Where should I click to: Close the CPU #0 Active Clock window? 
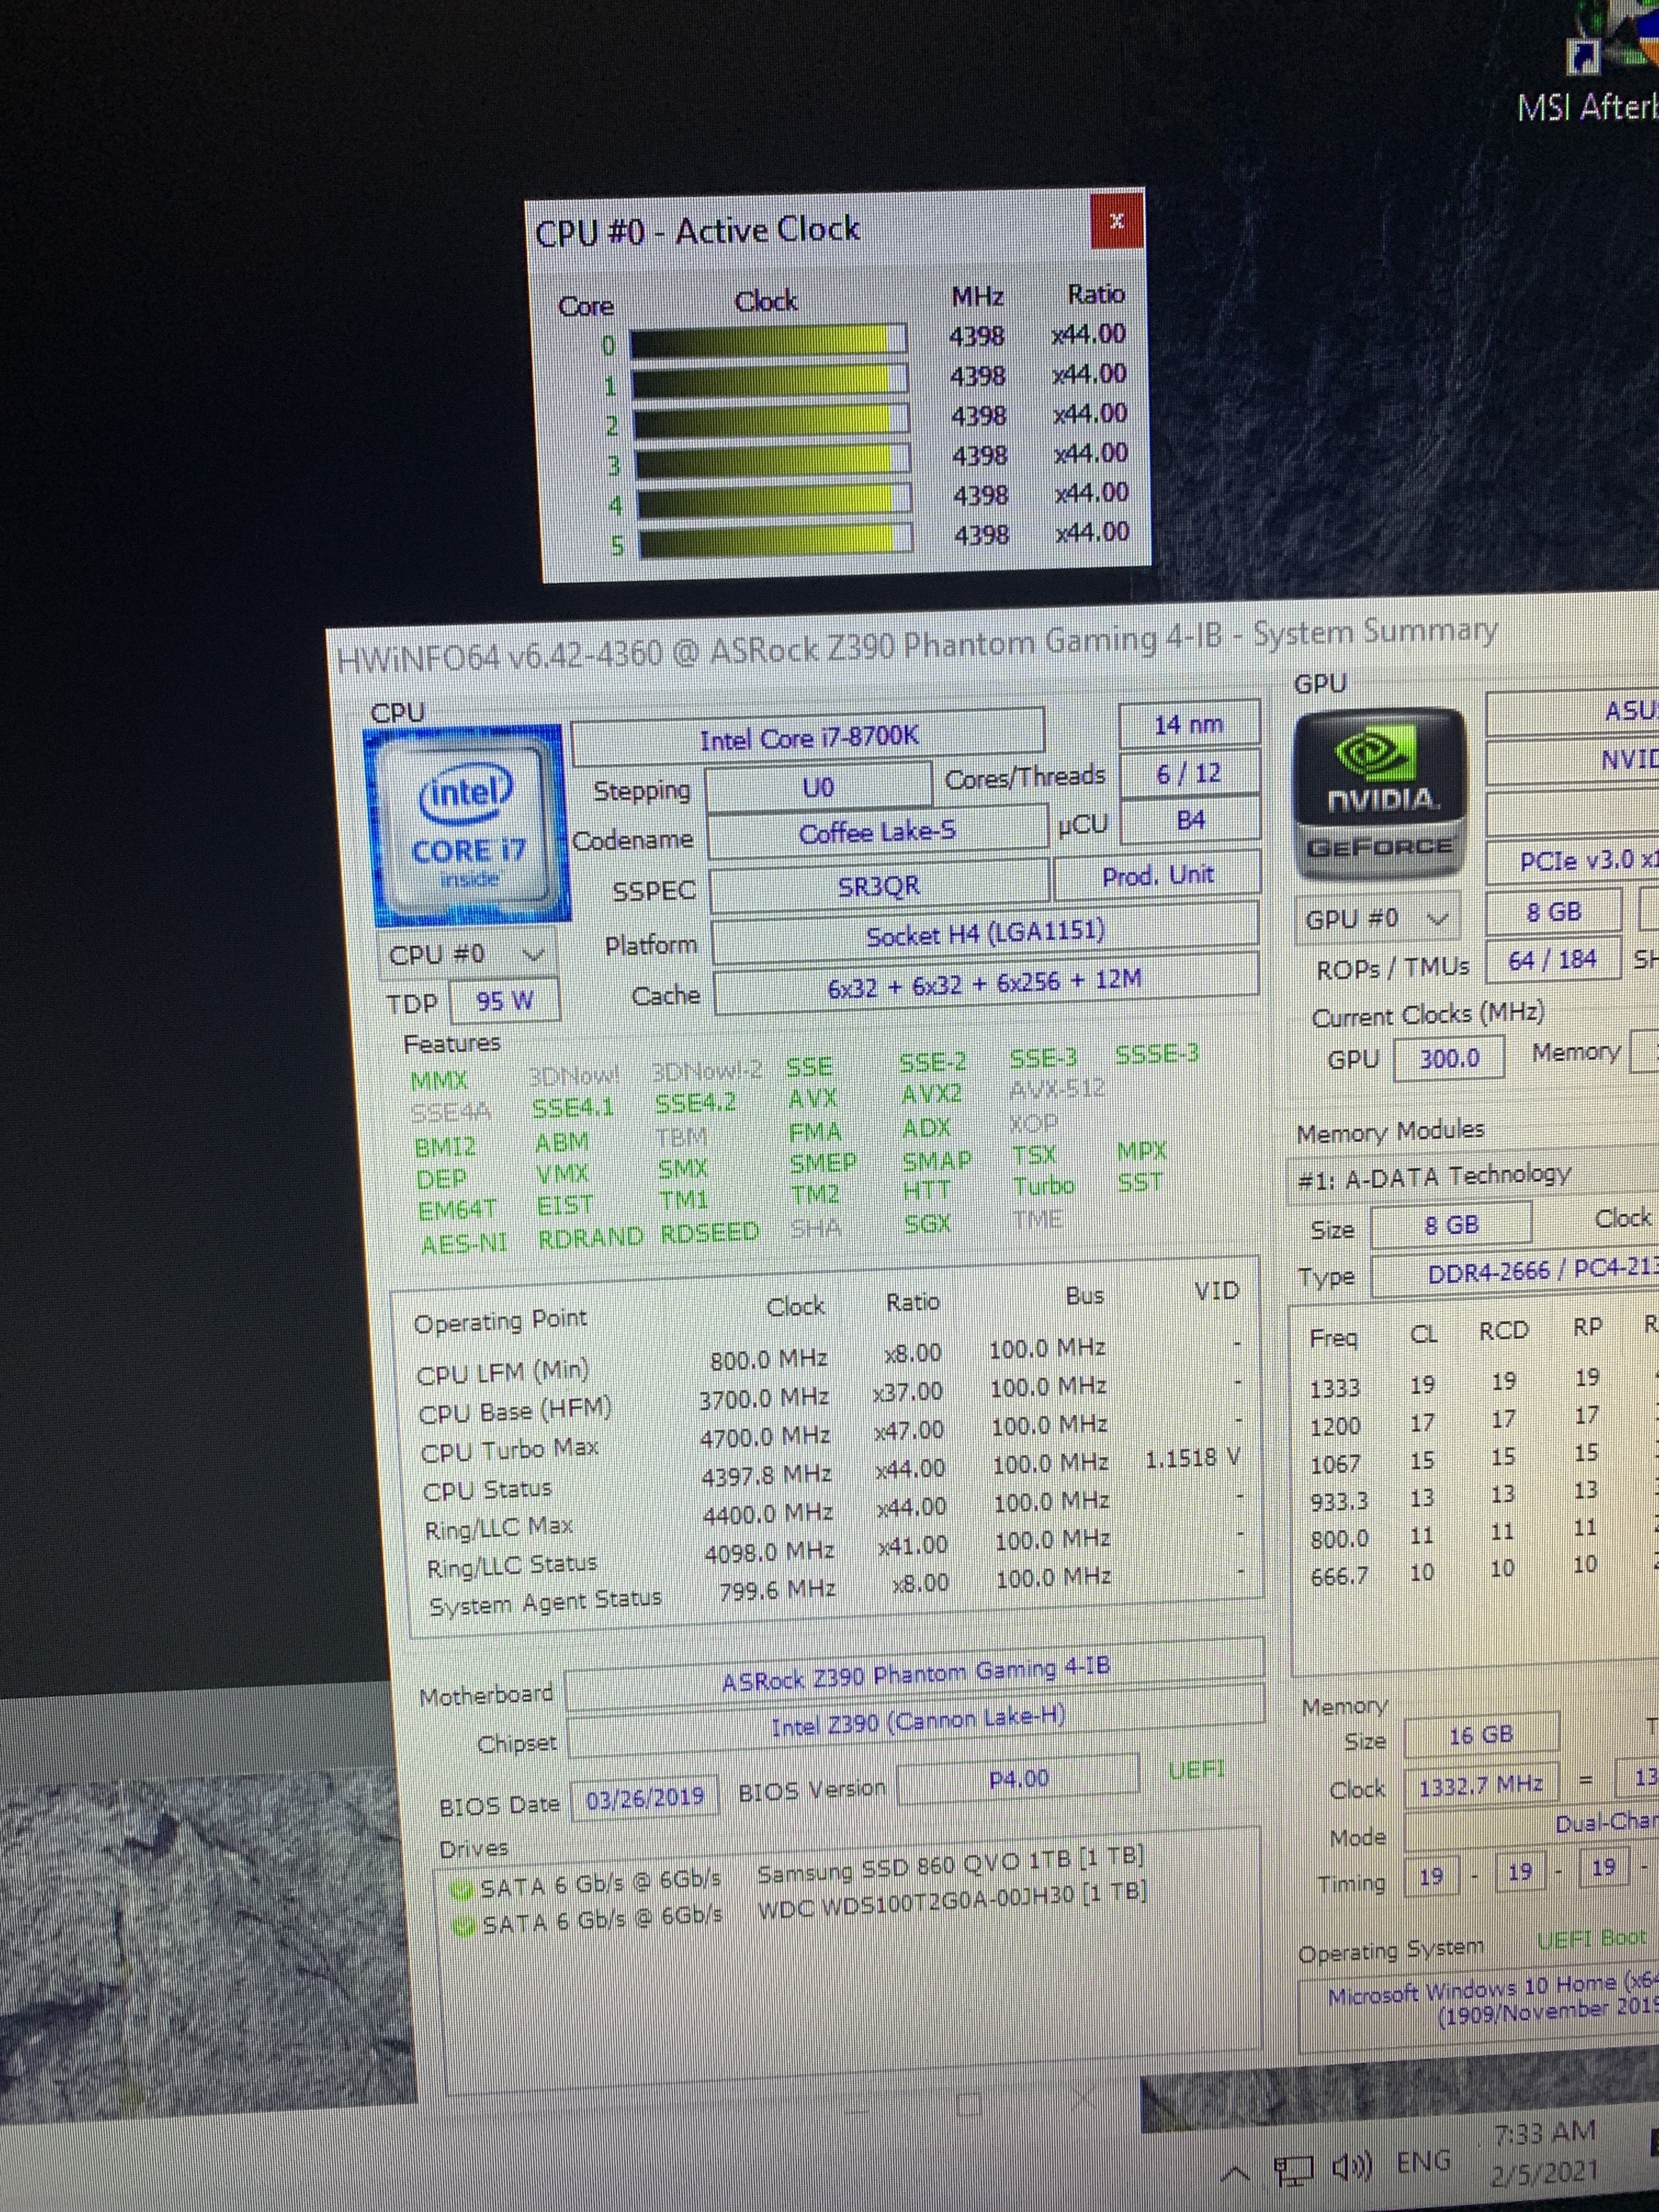[1117, 221]
